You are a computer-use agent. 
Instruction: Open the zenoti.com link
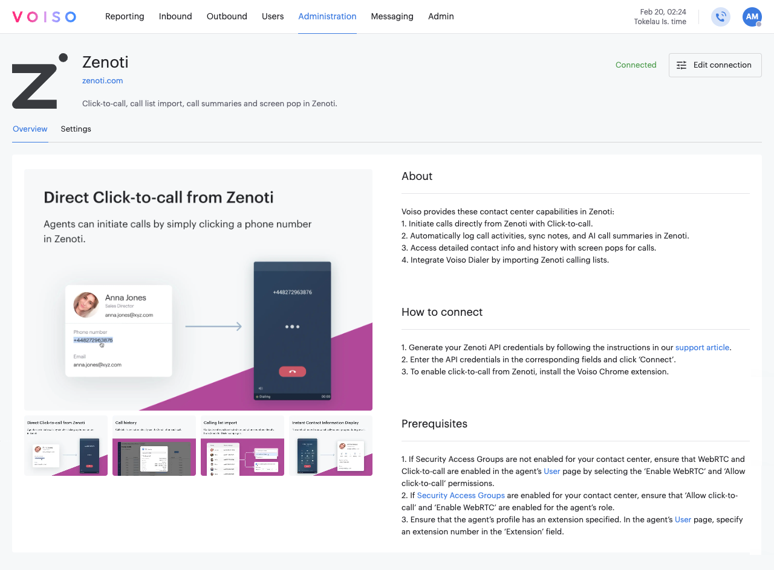click(102, 80)
